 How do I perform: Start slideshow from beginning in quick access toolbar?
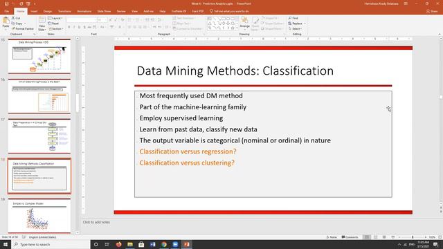pyautogui.click(x=28, y=3)
